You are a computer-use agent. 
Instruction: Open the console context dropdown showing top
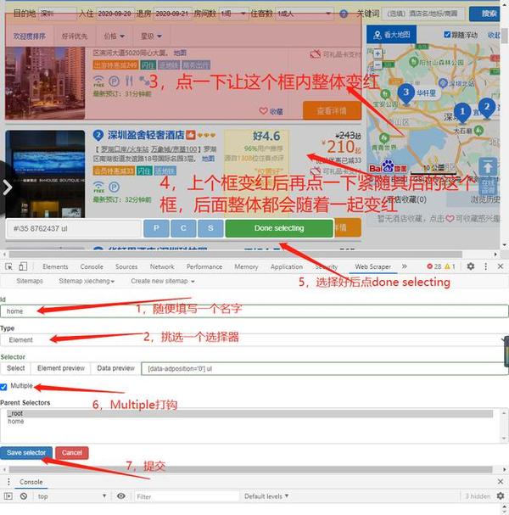coord(71,496)
